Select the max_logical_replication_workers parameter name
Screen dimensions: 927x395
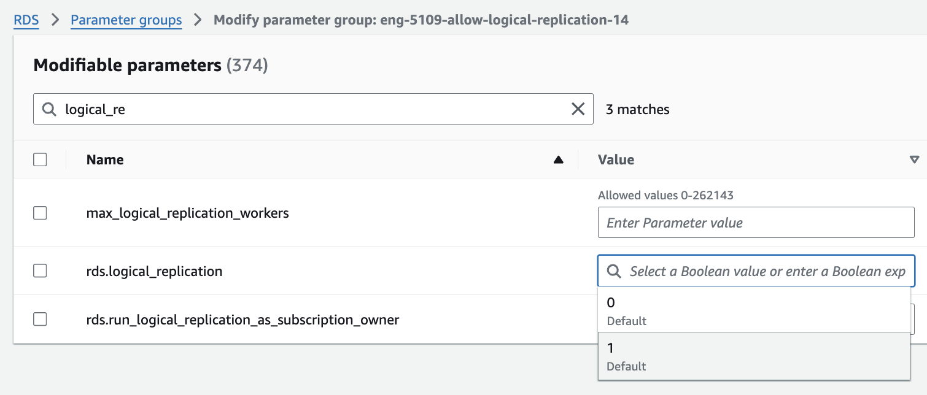187,213
